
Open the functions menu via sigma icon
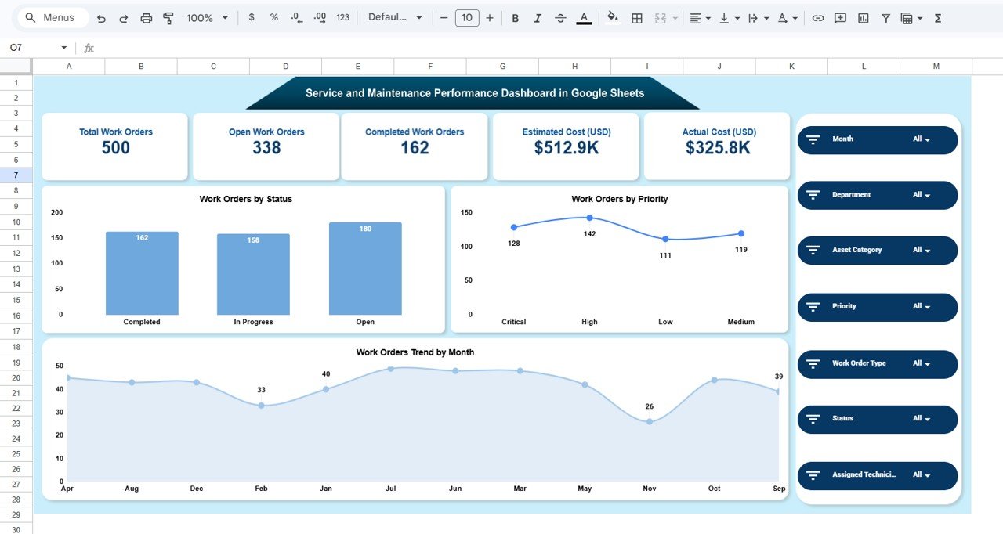point(937,17)
